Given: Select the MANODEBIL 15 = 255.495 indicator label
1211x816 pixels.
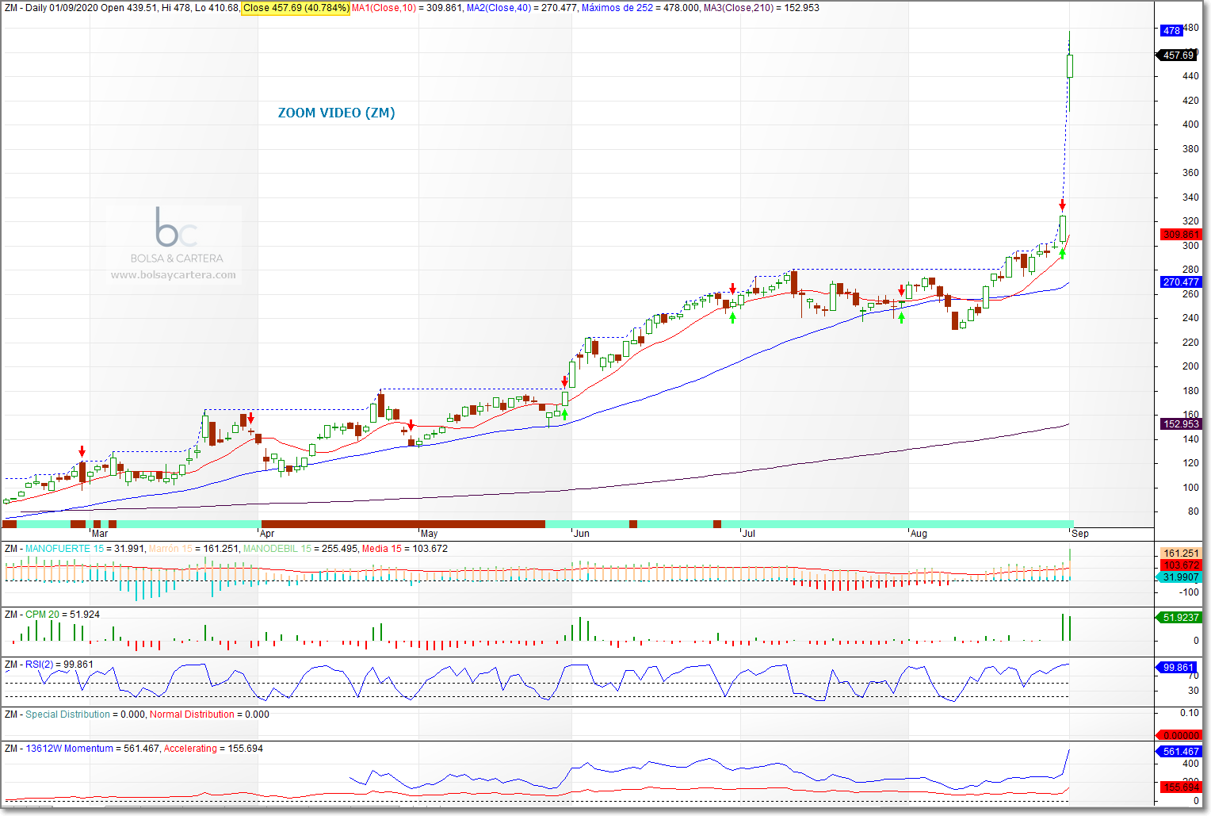Looking at the screenshot, I should (x=300, y=549).
